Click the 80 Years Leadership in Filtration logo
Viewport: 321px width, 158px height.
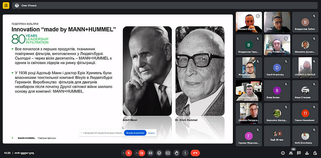click(30, 39)
